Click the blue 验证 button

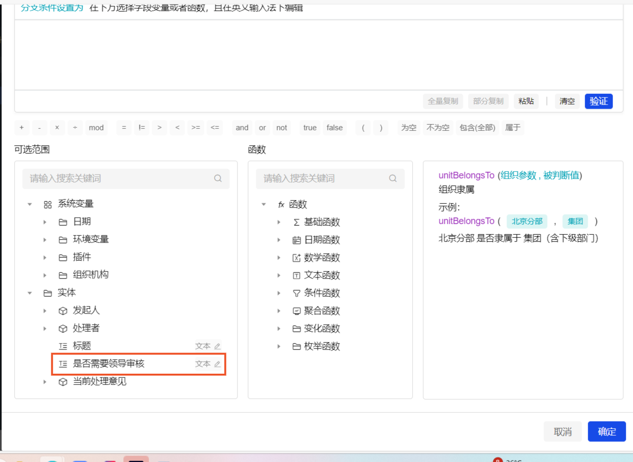tap(598, 101)
